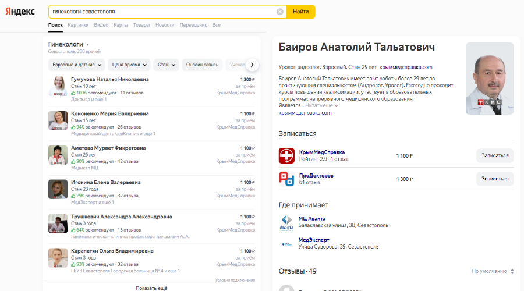Select the Поиск tab

[55, 25]
